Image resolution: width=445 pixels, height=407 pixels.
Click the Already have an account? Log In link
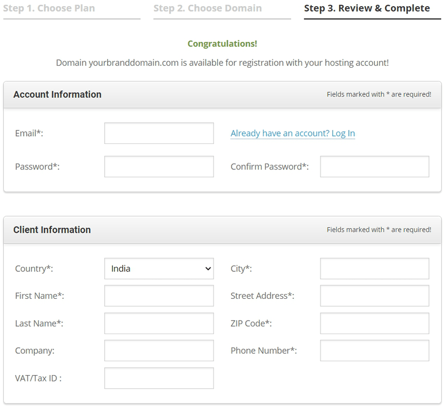click(292, 133)
